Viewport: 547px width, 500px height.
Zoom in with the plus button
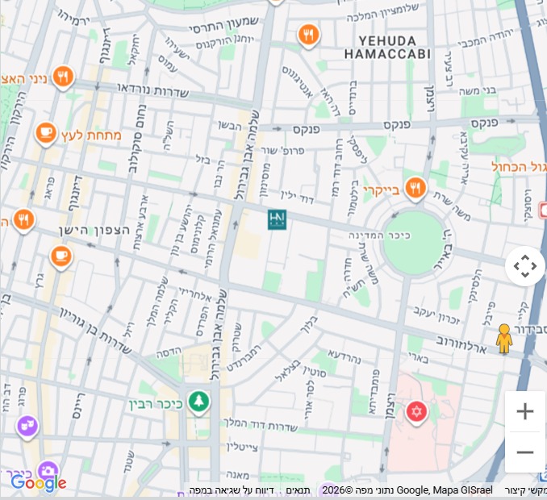525,412
